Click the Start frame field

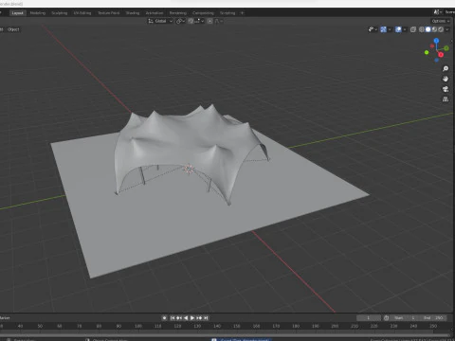tap(406, 317)
